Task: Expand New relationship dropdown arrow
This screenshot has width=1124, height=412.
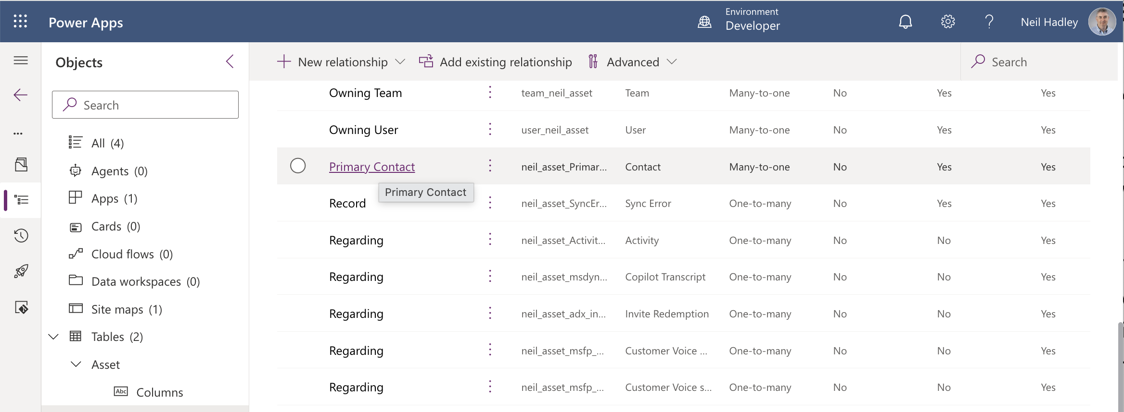Action: (x=400, y=61)
